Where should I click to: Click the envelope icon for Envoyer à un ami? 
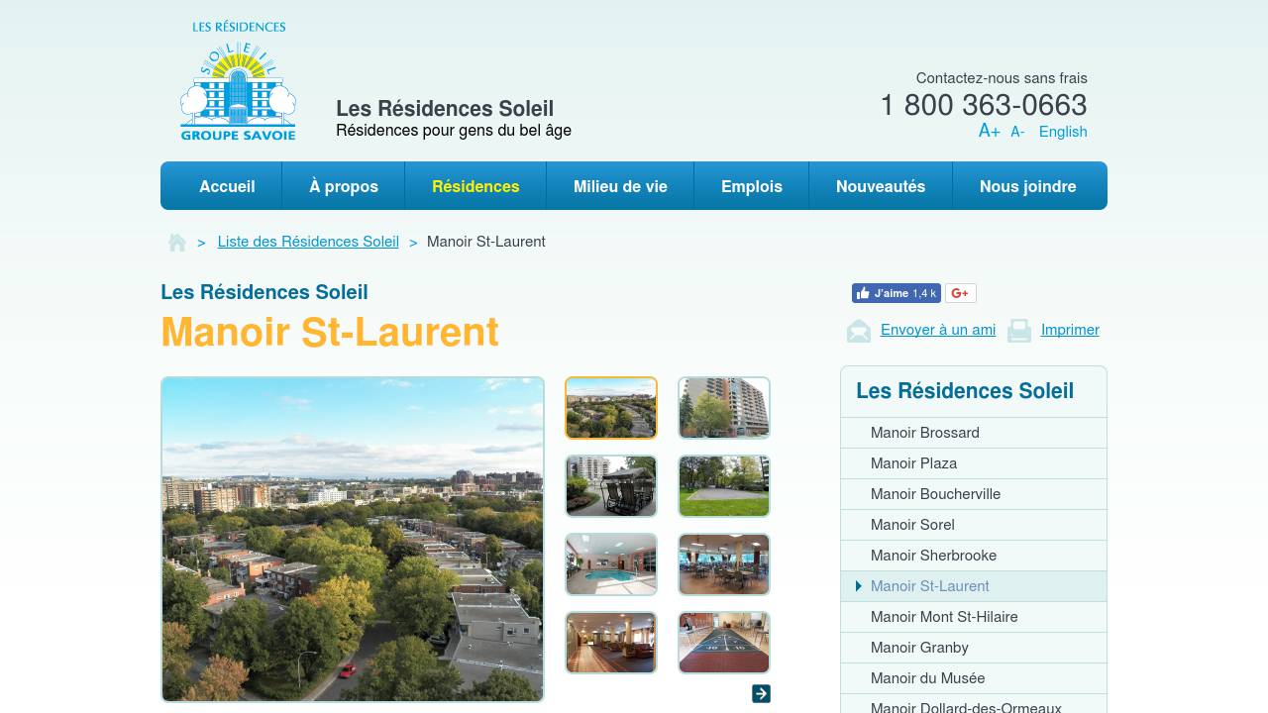859,331
